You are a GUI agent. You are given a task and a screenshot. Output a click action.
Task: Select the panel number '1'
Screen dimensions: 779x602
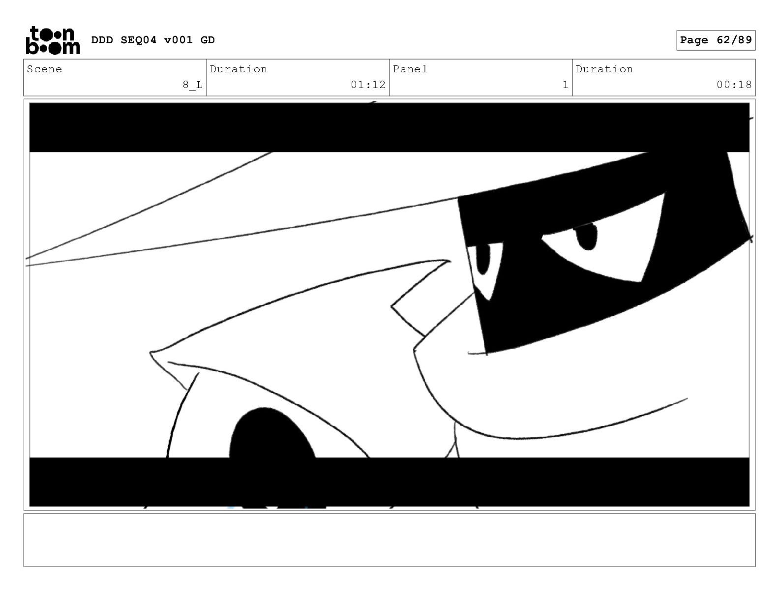pos(566,85)
